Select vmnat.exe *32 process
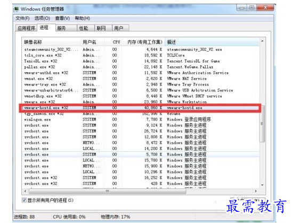 tap(141, 79)
